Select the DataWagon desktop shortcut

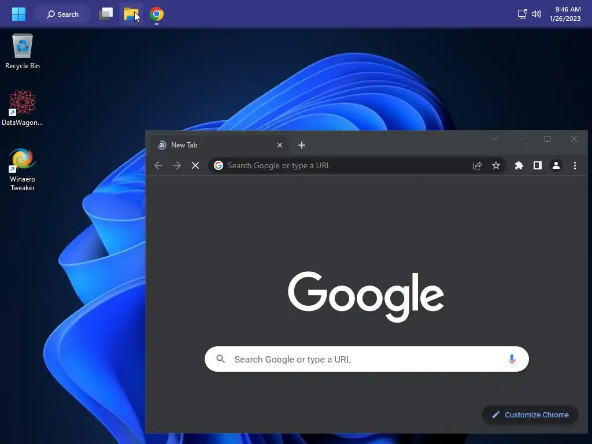click(23, 108)
